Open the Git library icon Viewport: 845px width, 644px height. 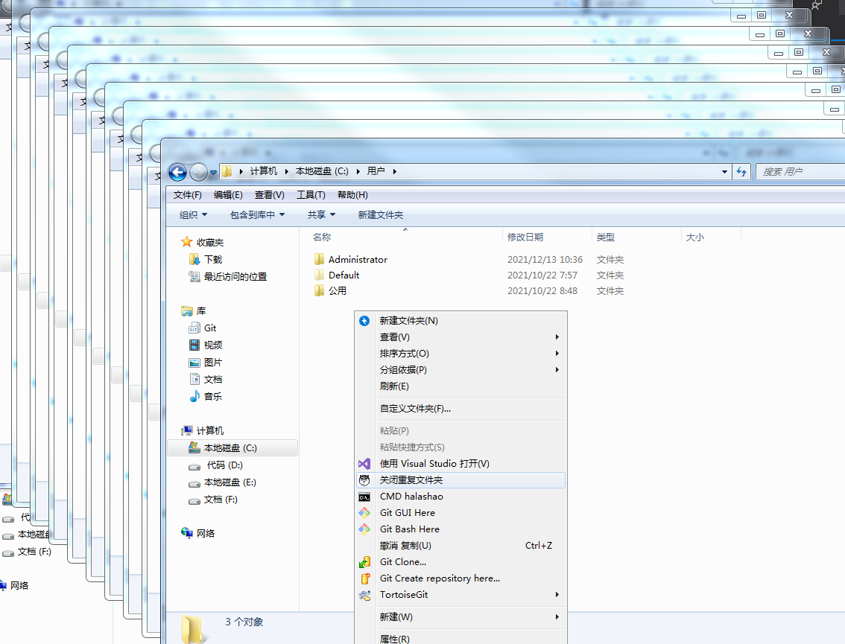[x=194, y=328]
